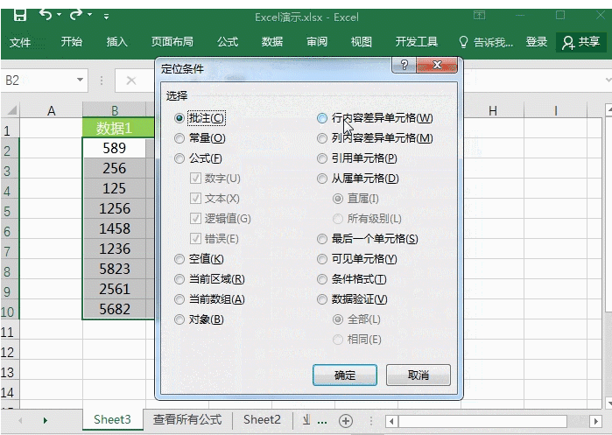This screenshot has width=612, height=435.
Task: Select the 常量(O) radio option
Action: [179, 138]
